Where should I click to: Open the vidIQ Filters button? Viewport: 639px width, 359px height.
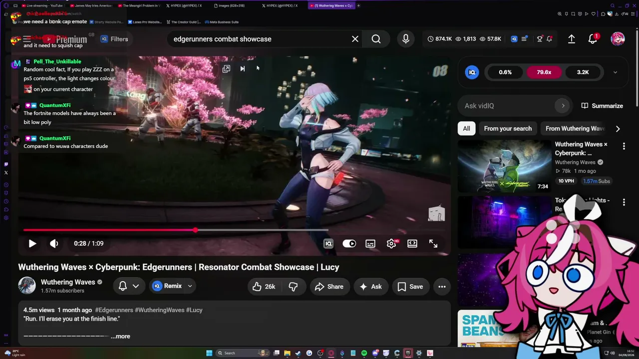[x=114, y=39]
